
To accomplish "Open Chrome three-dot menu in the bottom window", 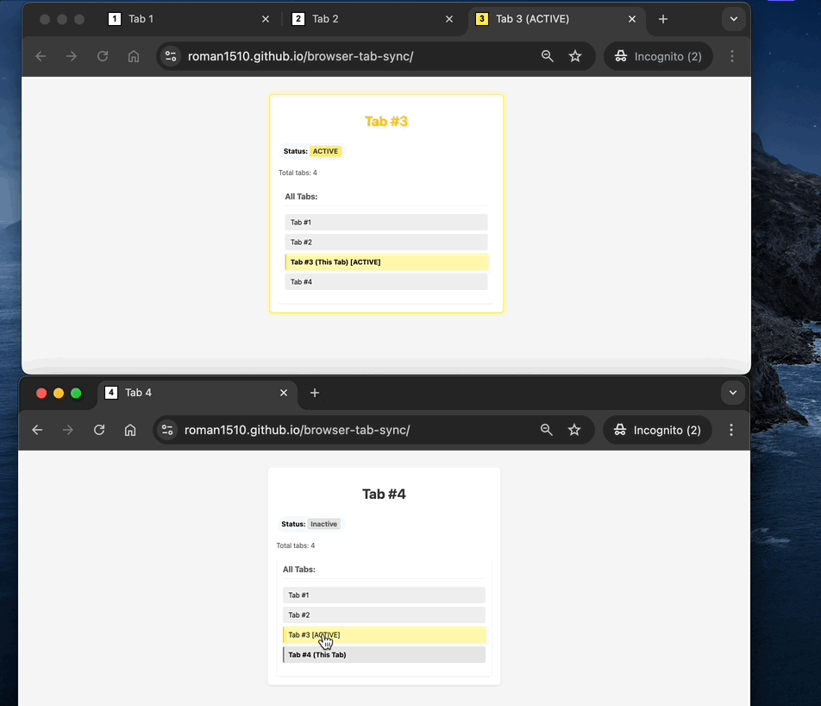I will pos(731,430).
